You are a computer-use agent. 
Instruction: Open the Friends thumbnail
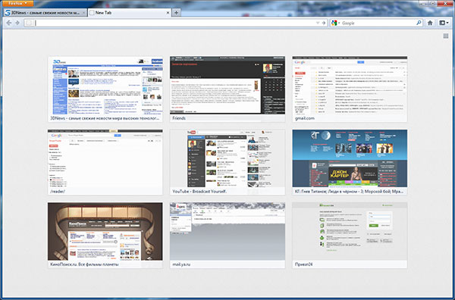click(x=227, y=89)
